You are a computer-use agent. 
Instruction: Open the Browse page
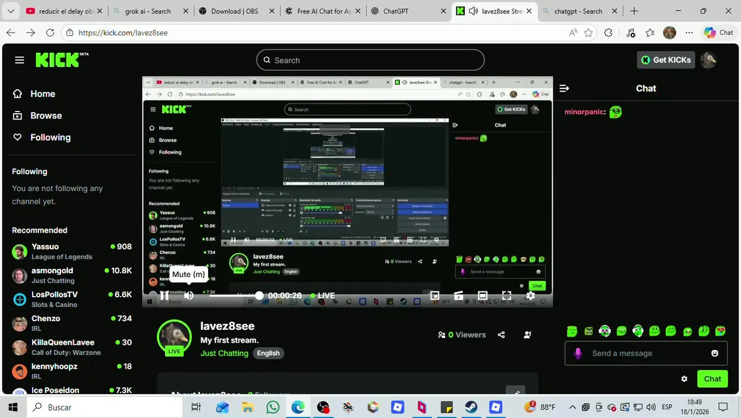(38, 116)
